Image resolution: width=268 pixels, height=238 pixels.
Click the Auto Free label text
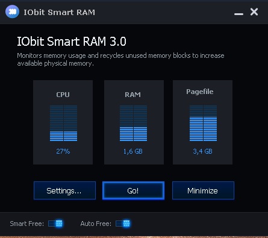(96, 224)
